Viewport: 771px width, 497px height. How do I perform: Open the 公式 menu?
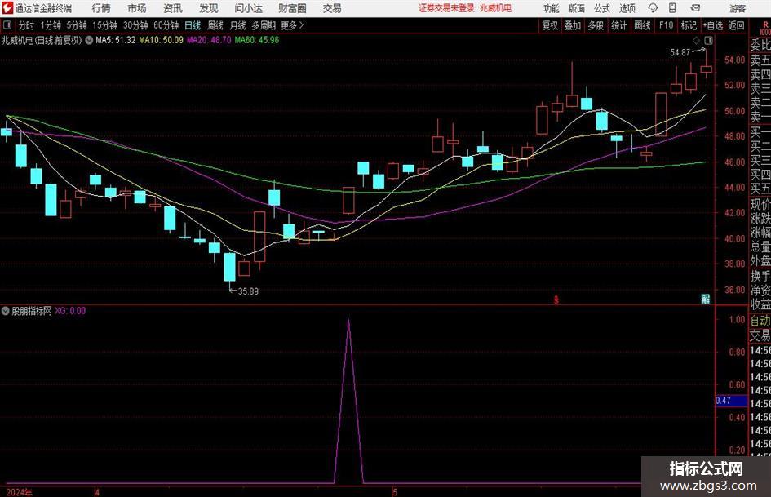point(602,8)
